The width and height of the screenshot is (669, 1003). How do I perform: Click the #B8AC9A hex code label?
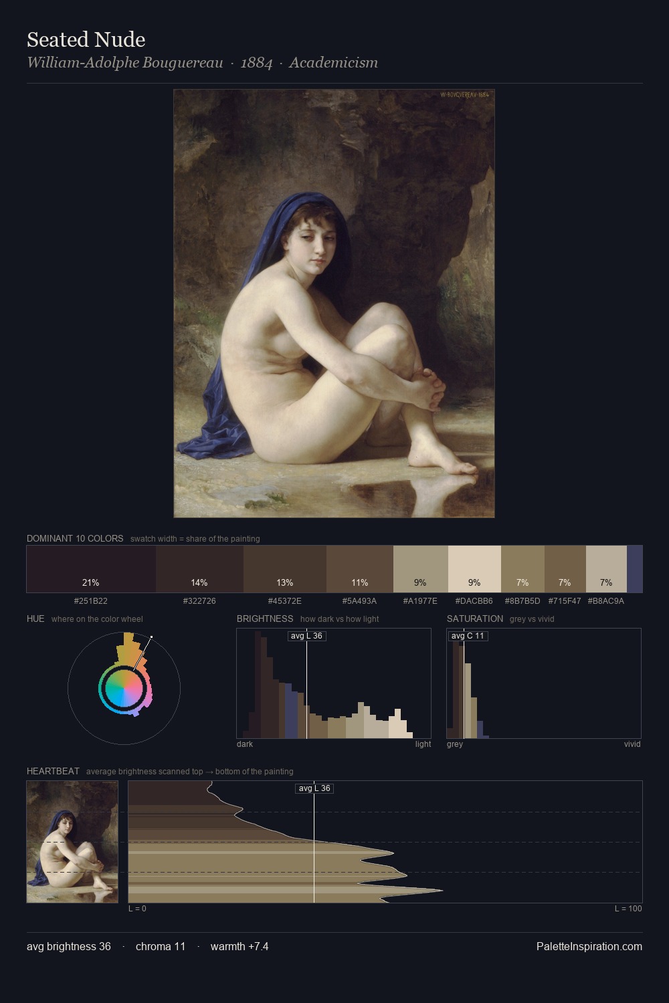pyautogui.click(x=606, y=601)
